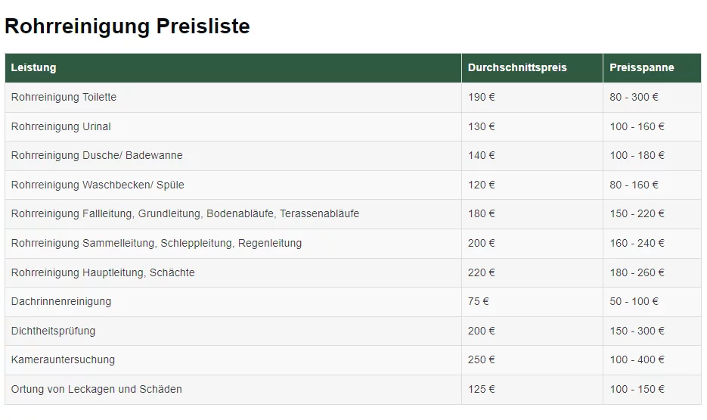Click the Dachrinnenreinigung row label
The image size is (707, 420).
click(x=61, y=301)
